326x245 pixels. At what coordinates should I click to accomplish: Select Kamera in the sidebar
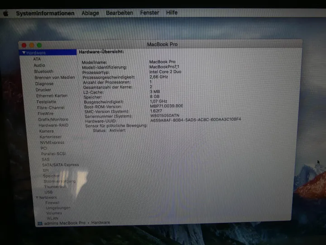click(46, 131)
